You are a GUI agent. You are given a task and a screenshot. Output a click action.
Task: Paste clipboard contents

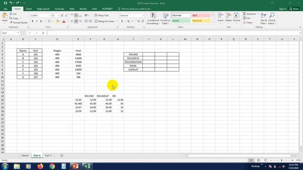tap(5, 18)
